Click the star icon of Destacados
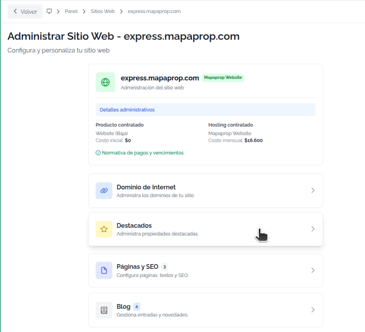365x332 pixels. (104, 229)
